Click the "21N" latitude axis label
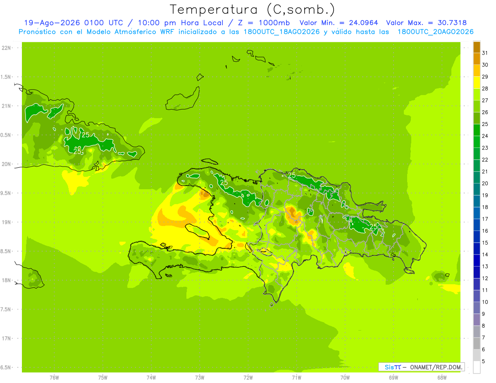 pos(7,106)
